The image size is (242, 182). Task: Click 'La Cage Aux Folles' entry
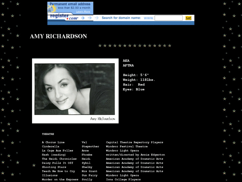(x=58, y=151)
